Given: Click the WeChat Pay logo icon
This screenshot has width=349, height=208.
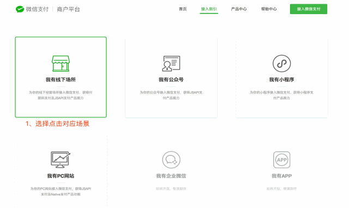Looking at the screenshot, I should click(x=20, y=9).
